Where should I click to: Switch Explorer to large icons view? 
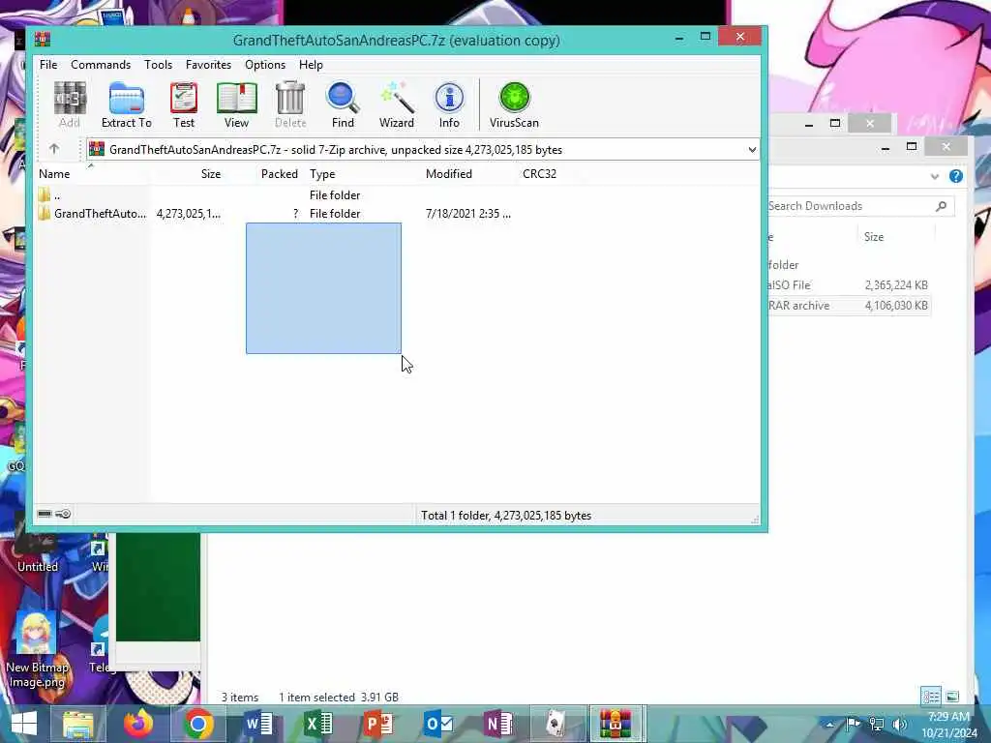pos(952,697)
